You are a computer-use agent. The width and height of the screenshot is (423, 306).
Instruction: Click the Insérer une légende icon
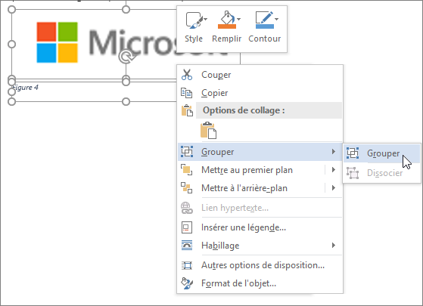pos(187,227)
